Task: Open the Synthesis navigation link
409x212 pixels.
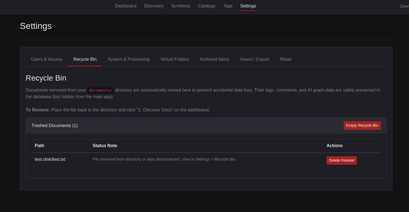Action: (181, 6)
